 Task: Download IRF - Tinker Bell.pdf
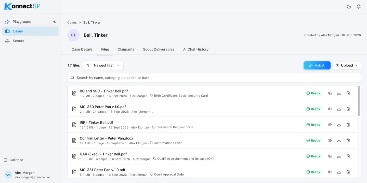[339, 125]
